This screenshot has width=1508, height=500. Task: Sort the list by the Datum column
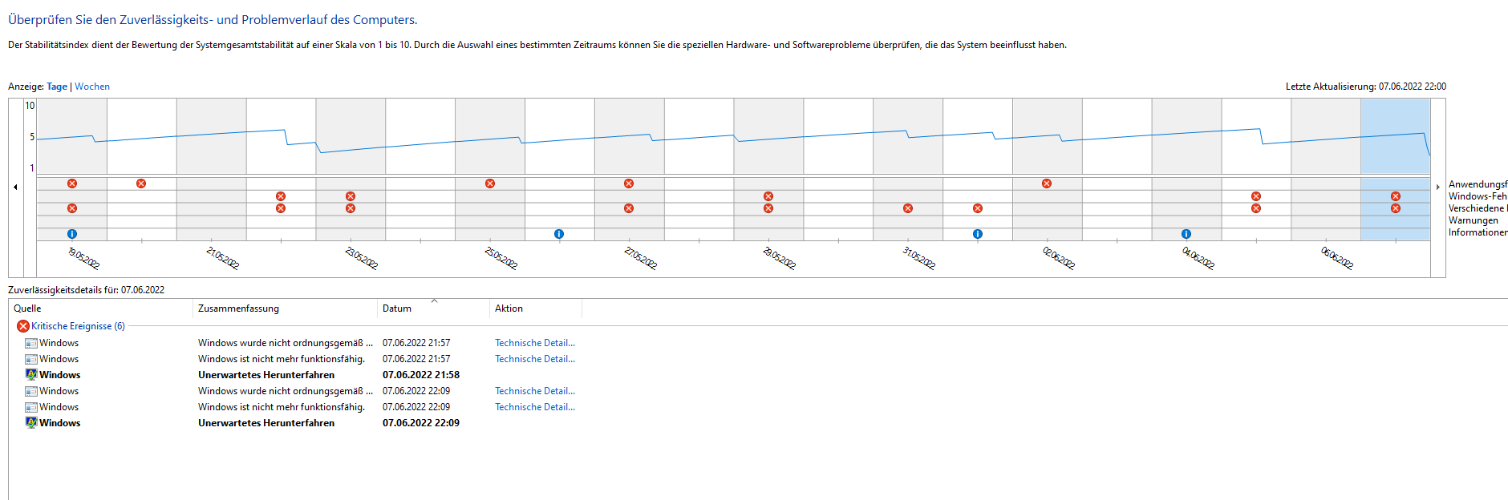(x=433, y=308)
